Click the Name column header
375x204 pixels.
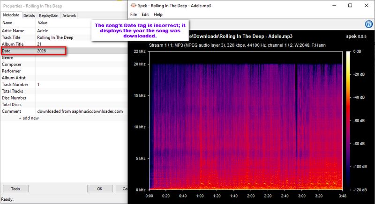pyautogui.click(x=7, y=22)
